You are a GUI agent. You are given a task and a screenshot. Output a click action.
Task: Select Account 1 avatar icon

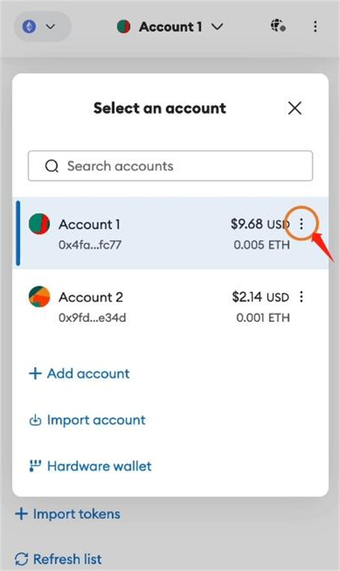[x=39, y=224]
